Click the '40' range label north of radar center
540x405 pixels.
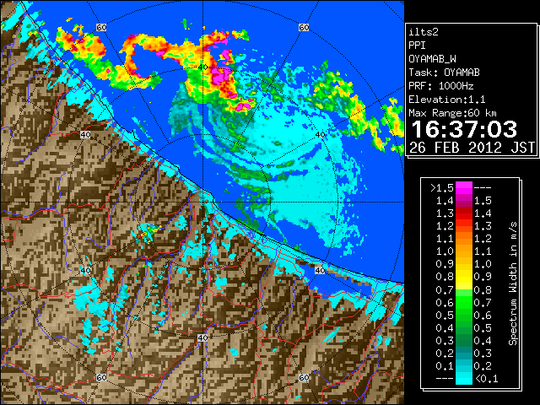(202, 67)
